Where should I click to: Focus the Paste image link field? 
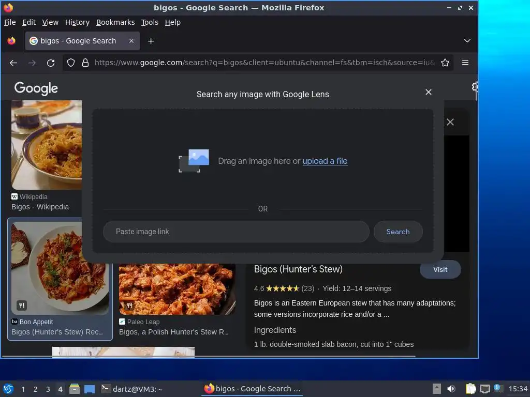(236, 232)
